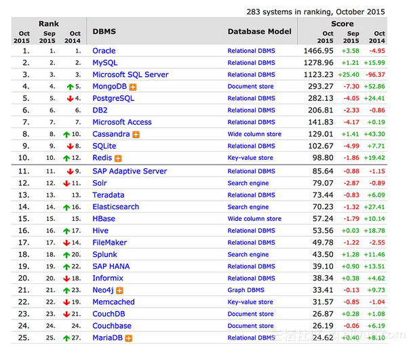This screenshot has width=413, height=349.
Task: Open the Memcached link
Action: [113, 302]
